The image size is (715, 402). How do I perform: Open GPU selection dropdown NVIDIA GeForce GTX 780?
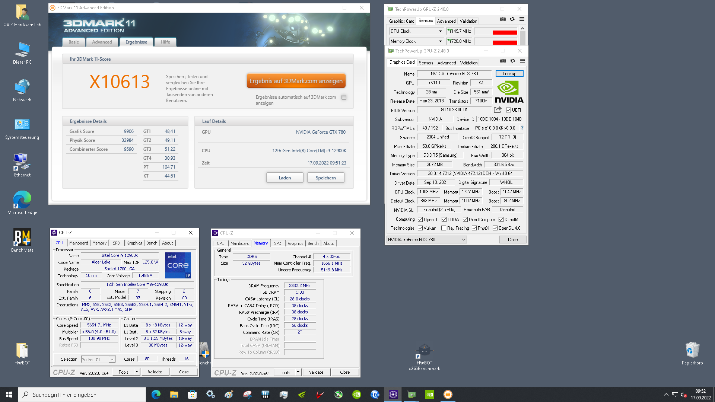[426, 240]
